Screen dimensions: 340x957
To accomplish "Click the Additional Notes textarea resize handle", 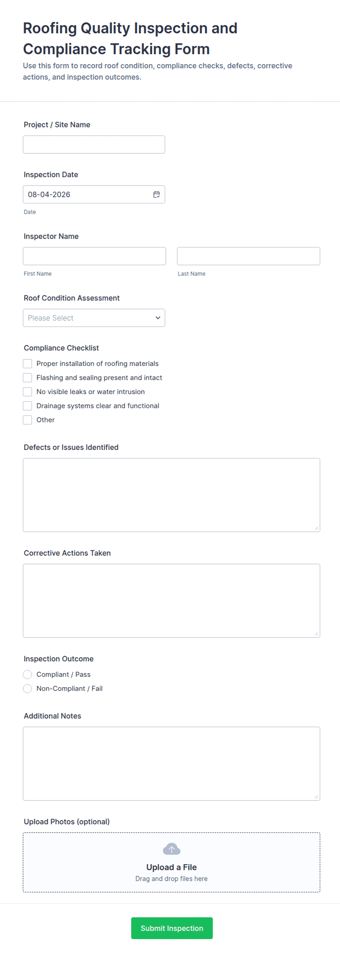I will click(316, 796).
